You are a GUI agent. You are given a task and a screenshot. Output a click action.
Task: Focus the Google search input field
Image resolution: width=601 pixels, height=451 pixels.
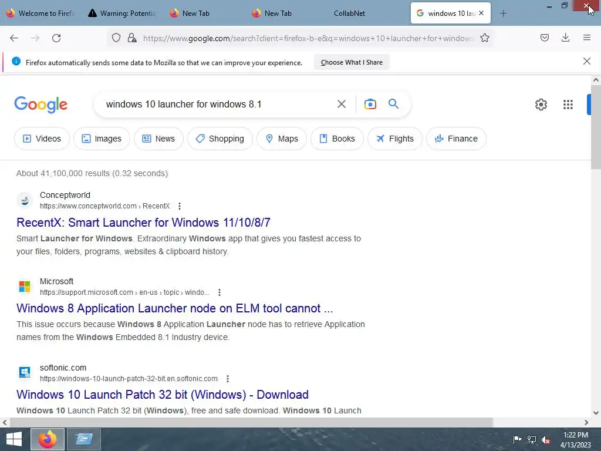(217, 105)
